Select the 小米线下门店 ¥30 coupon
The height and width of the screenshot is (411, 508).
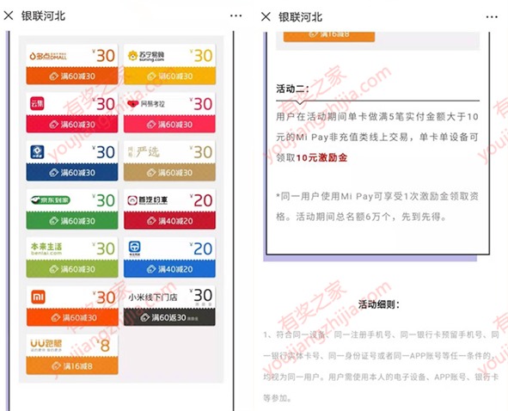[x=169, y=305]
